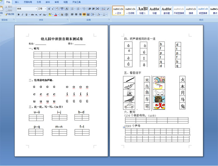Screen dimensions: 218x166
Task: Open the paragraph group dialog launcher
Action: 109,20
